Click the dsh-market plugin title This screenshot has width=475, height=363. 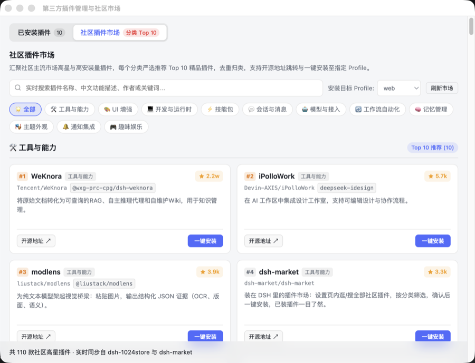pyautogui.click(x=279, y=272)
